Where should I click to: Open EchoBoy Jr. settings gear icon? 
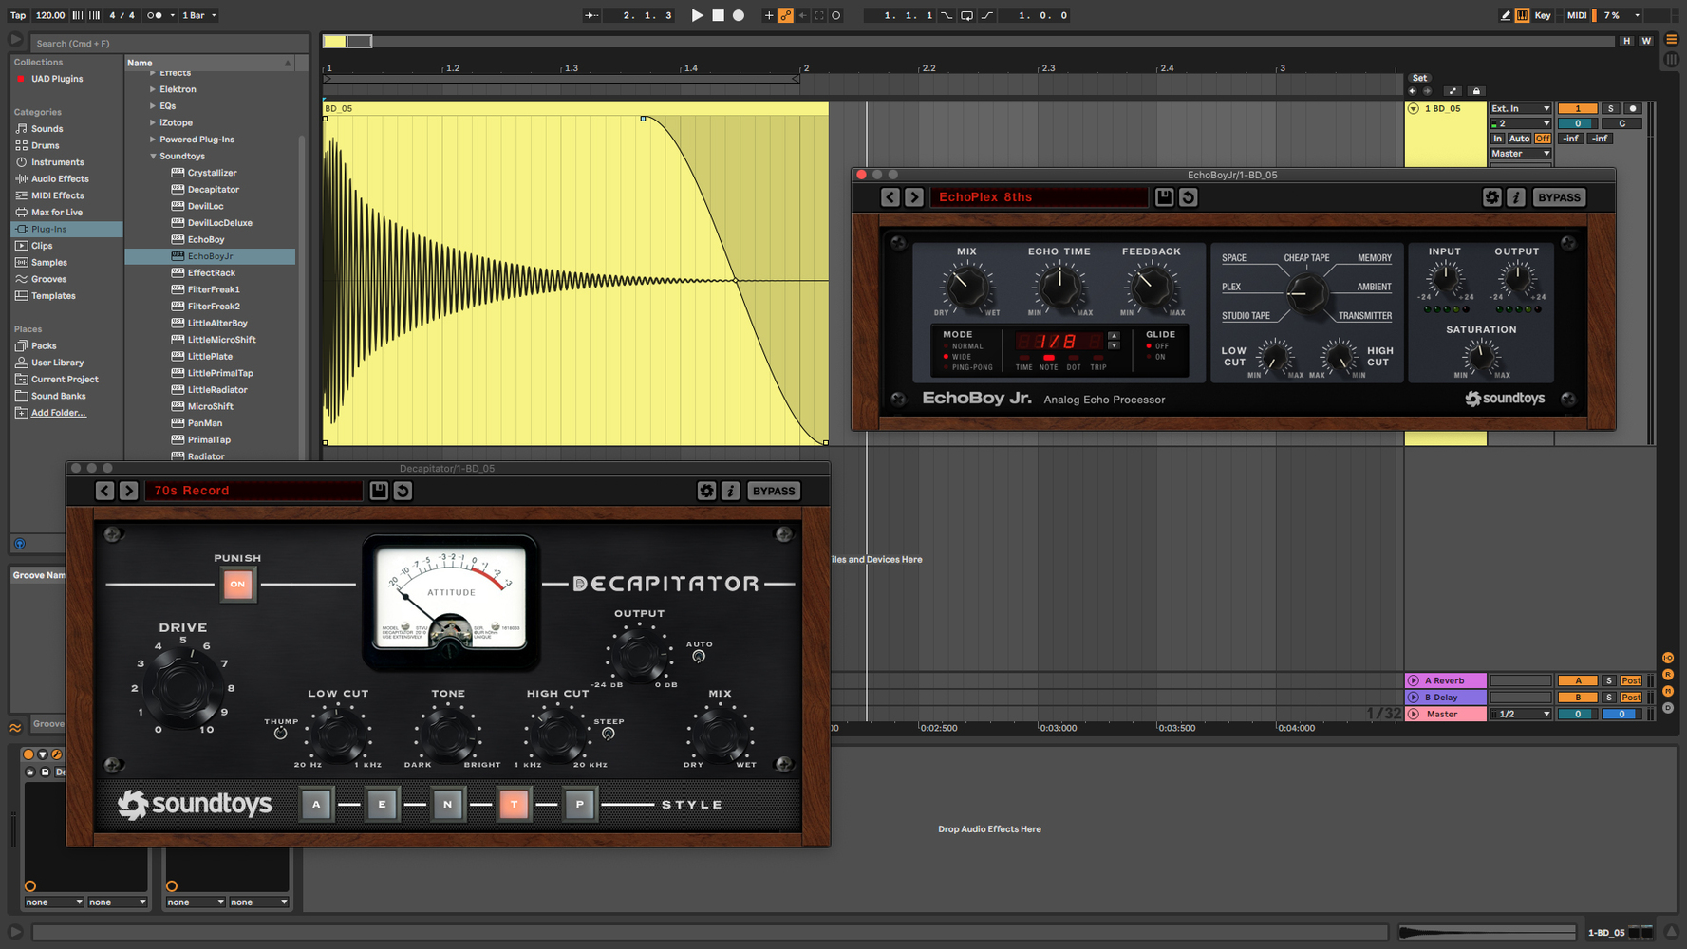(1492, 197)
